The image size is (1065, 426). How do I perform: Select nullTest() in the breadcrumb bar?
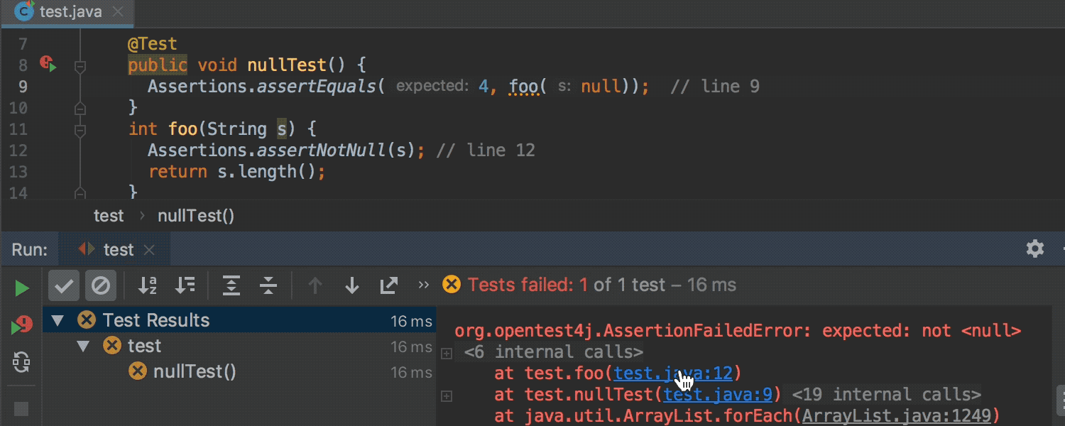[196, 215]
